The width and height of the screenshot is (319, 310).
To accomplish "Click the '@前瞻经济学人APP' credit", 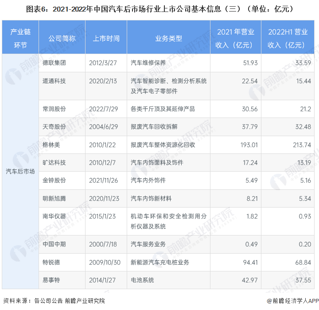I will click(x=293, y=301).
